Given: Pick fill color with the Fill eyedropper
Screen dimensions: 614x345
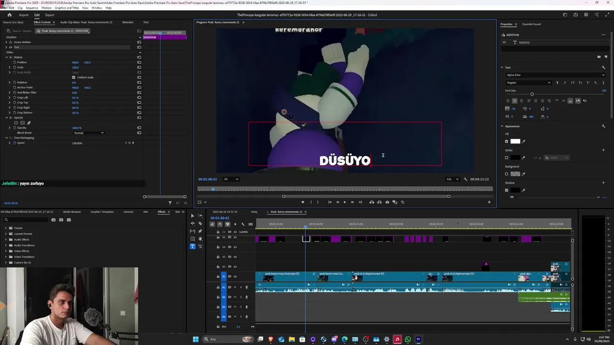Looking at the screenshot, I should (523, 141).
